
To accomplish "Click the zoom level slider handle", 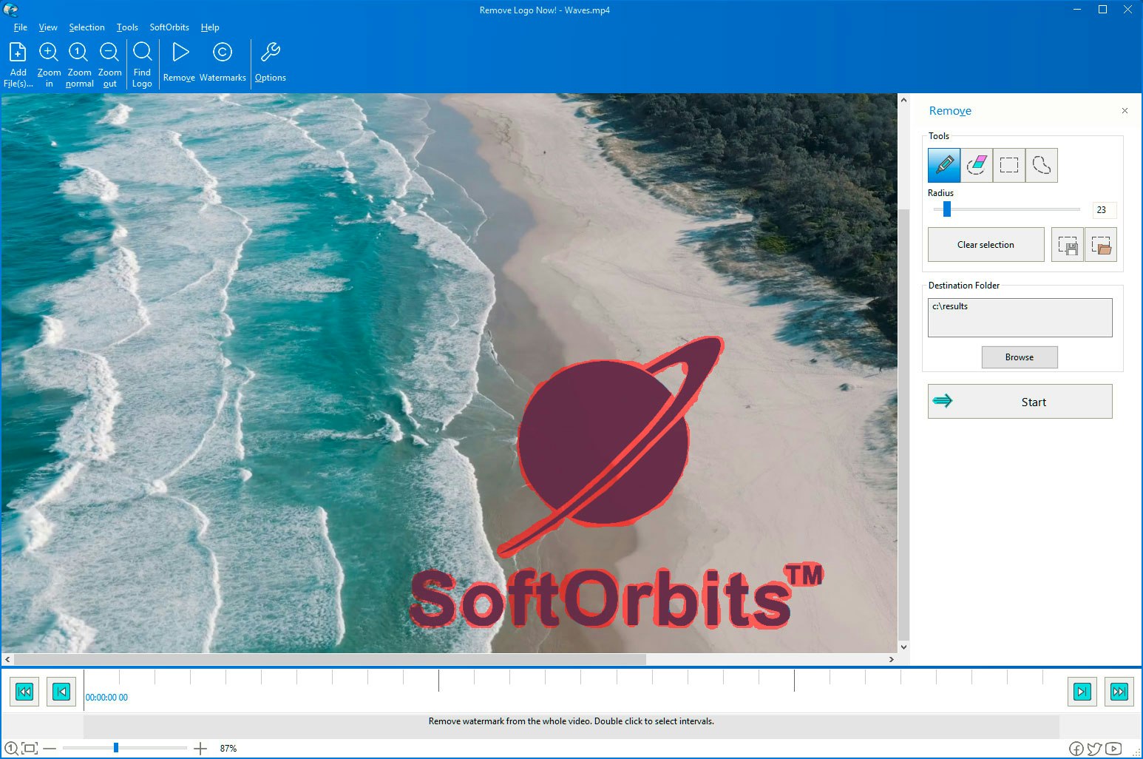I will 116,748.
